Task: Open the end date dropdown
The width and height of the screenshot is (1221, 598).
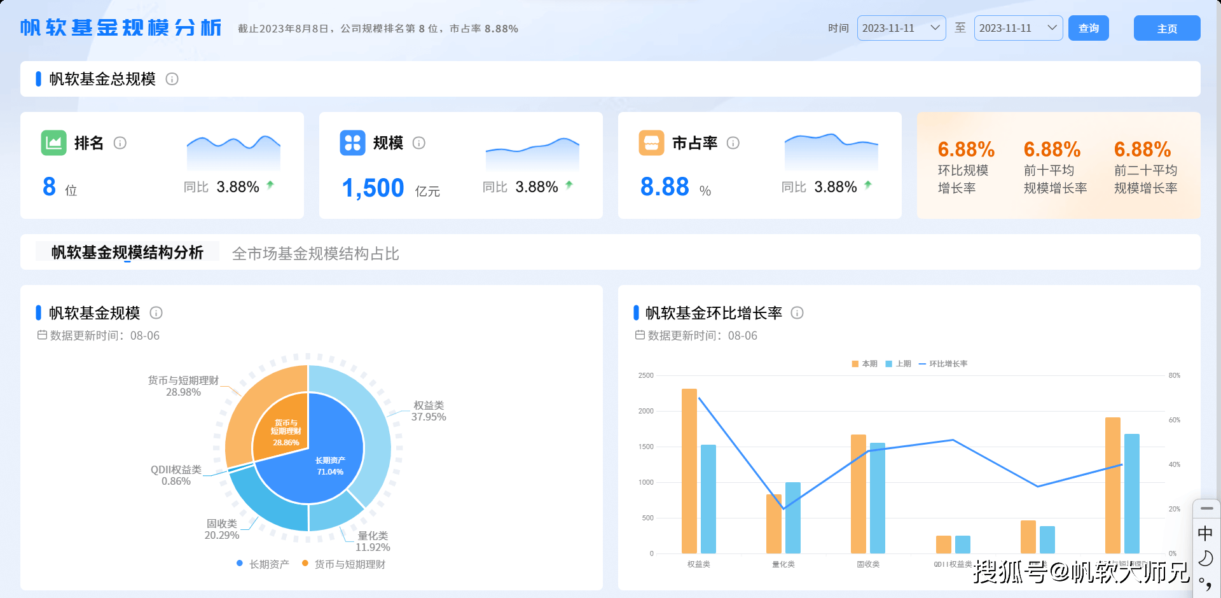Action: [1018, 28]
